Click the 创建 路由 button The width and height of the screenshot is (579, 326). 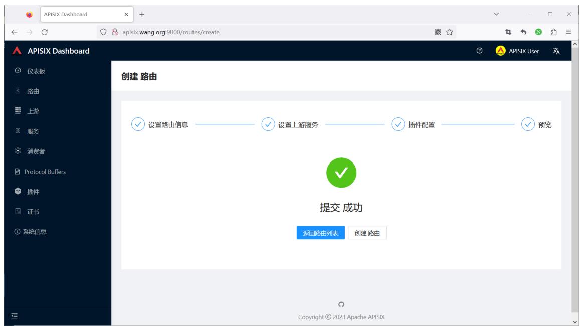coord(367,233)
